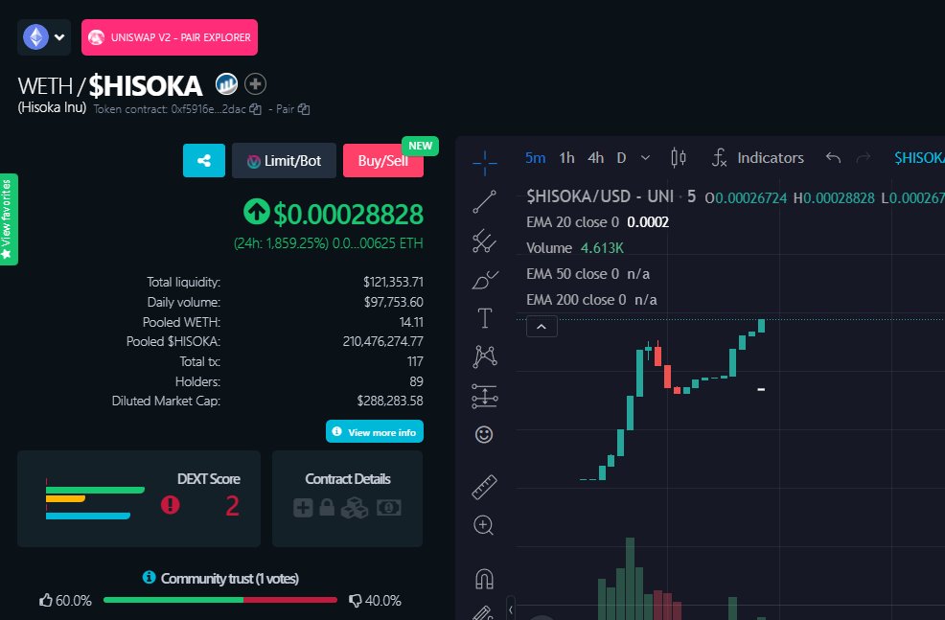945x620 pixels.
Task: Collapse the indicator legend with caret
Action: 542,327
